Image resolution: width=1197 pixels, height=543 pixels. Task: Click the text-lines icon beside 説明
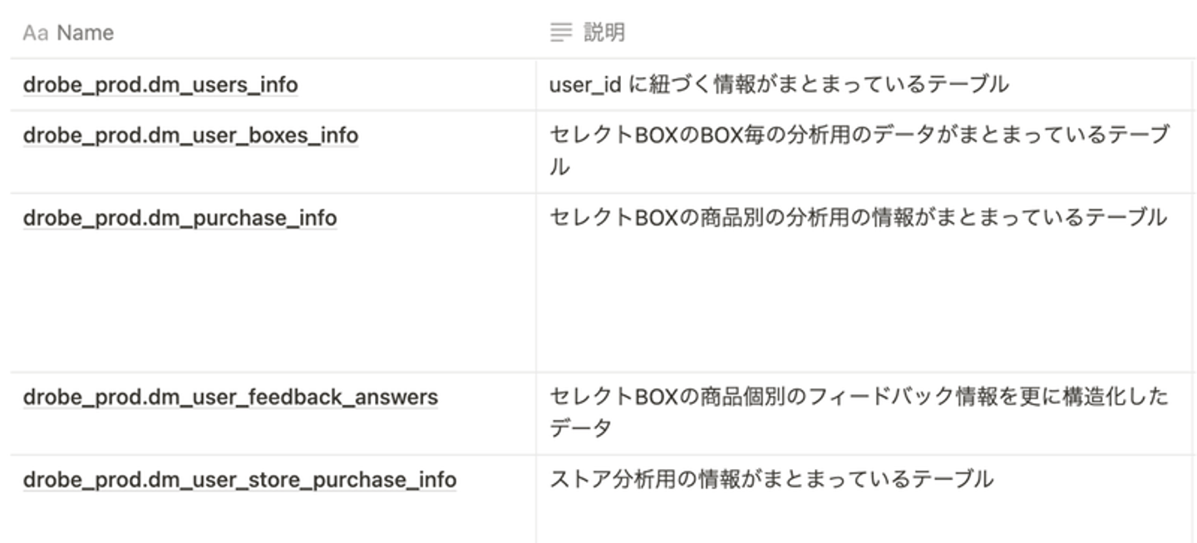562,33
